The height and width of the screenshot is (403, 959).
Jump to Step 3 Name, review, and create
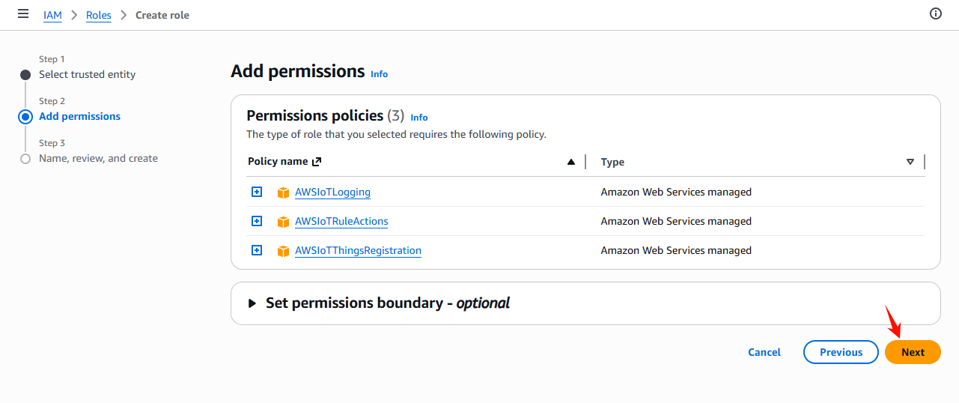click(x=98, y=158)
